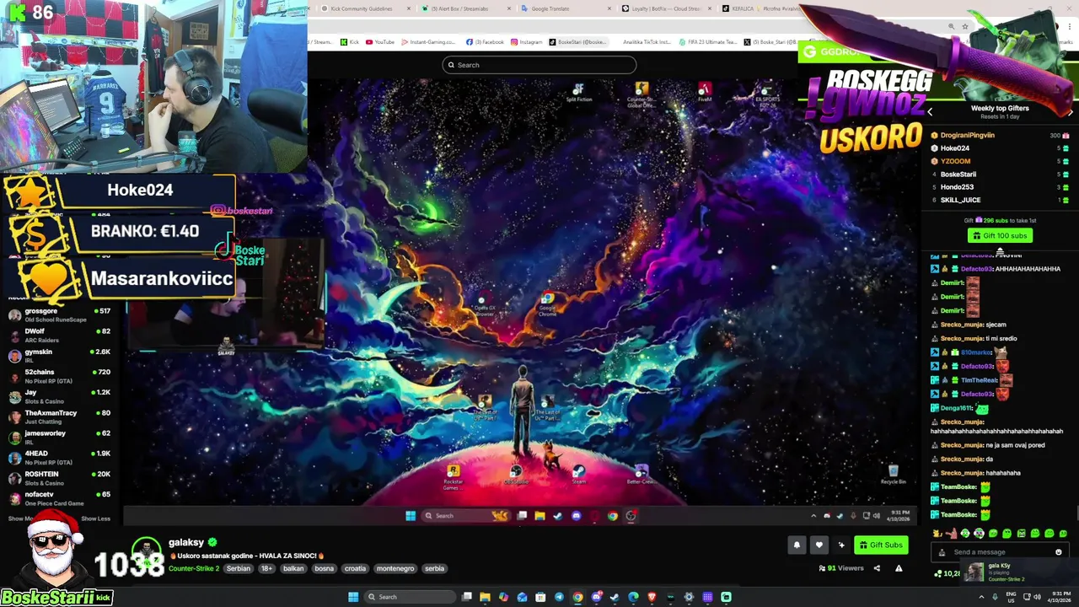Open grossgore channel in sidebar
Viewport: 1079px width, 607px height.
[x=59, y=314]
